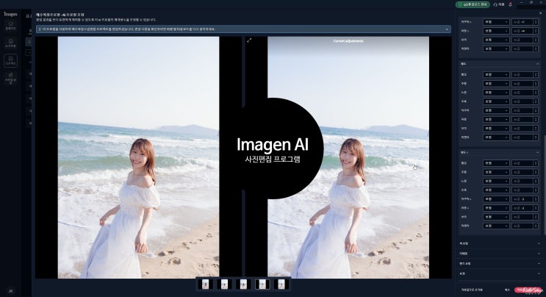546x297 pixels.
Task: Open red mode dropdown in saturation section
Action: [x=496, y=74]
